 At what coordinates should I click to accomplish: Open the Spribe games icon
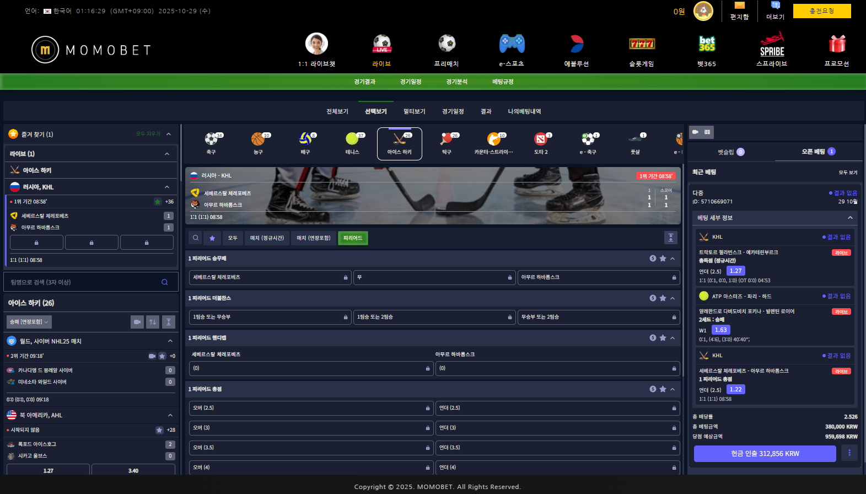(772, 45)
